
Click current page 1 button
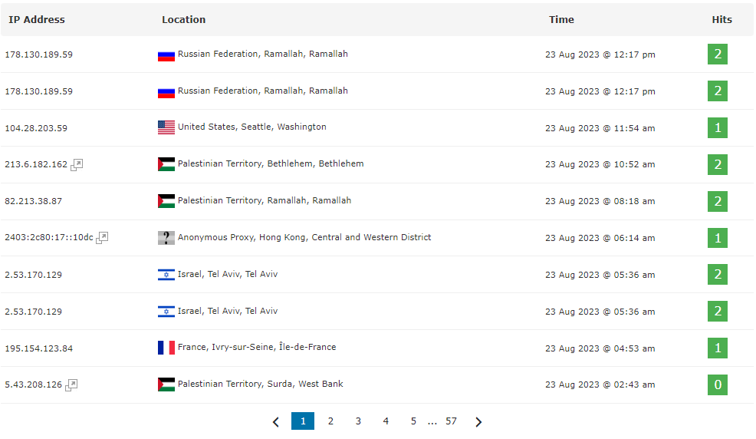pyautogui.click(x=303, y=421)
